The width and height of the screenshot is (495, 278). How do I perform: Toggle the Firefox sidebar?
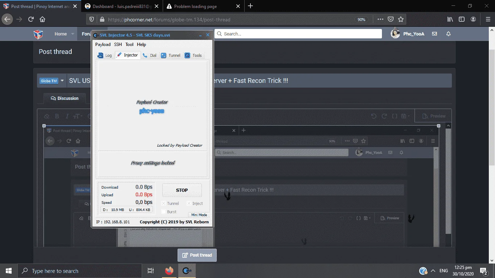(462, 20)
